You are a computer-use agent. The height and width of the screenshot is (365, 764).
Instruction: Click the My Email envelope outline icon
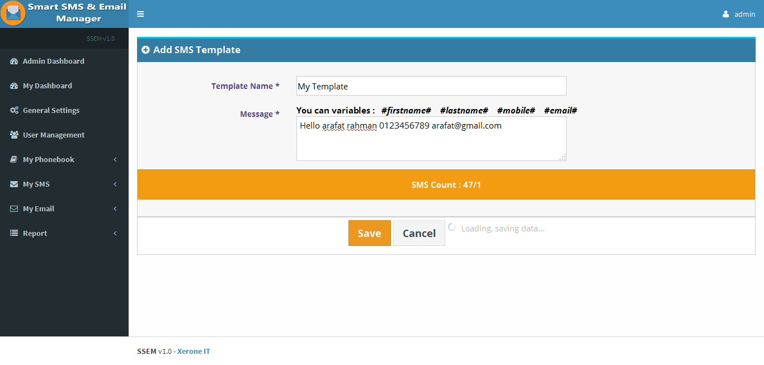[14, 208]
